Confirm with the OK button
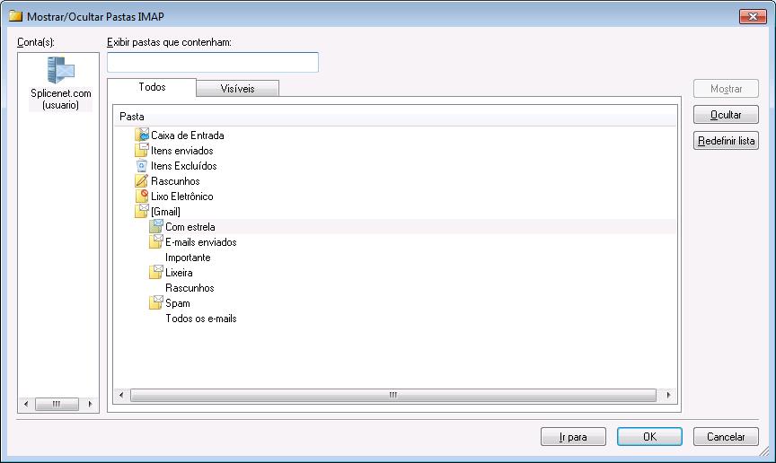The height and width of the screenshot is (463, 776). pyautogui.click(x=649, y=437)
